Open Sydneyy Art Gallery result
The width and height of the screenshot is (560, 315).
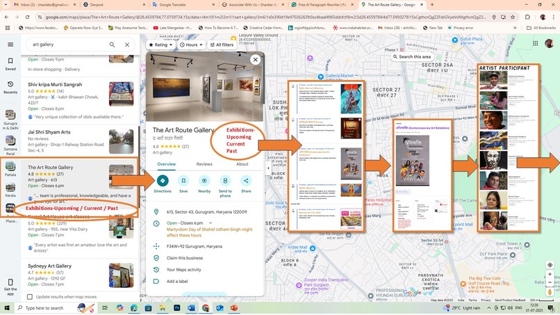tap(80, 275)
